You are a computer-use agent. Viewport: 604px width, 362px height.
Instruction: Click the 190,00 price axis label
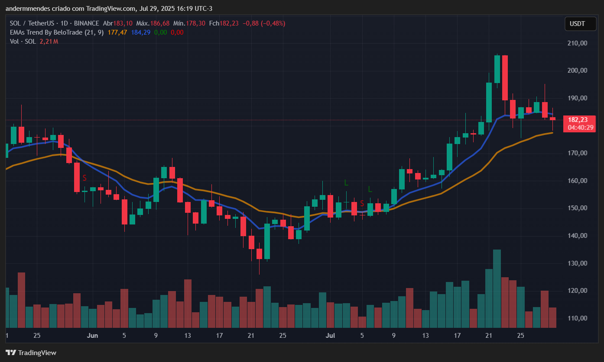pyautogui.click(x=577, y=98)
